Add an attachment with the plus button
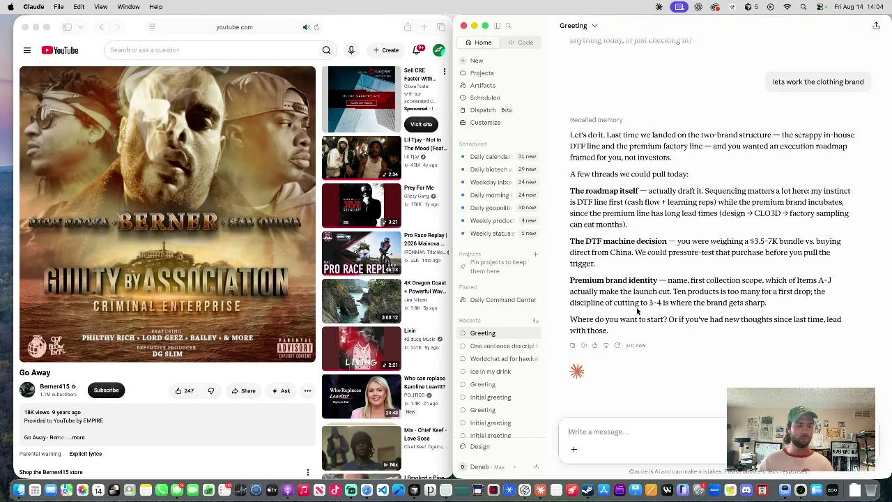 574,450
